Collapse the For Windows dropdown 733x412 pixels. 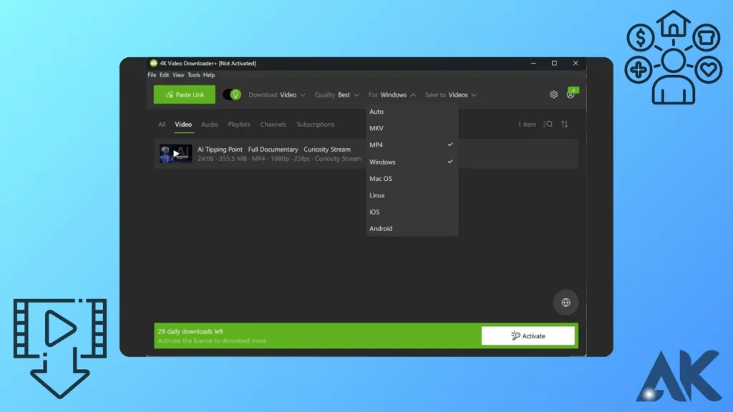pyautogui.click(x=392, y=94)
